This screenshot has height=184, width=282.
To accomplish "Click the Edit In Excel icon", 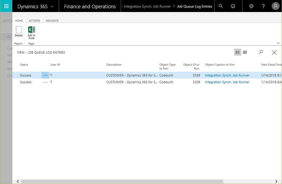I will click(31, 33).
